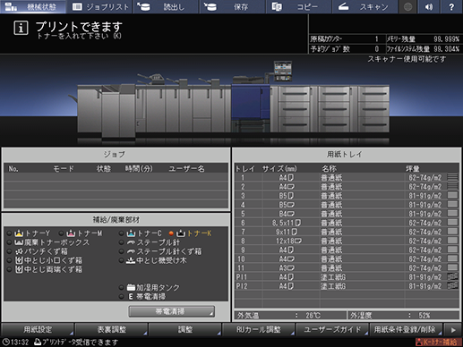
Task: Select tray 5 B4 row
Action: coord(347,214)
